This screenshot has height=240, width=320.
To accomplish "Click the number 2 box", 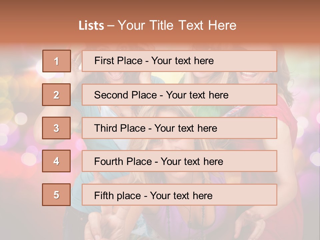I will pyautogui.click(x=56, y=95).
